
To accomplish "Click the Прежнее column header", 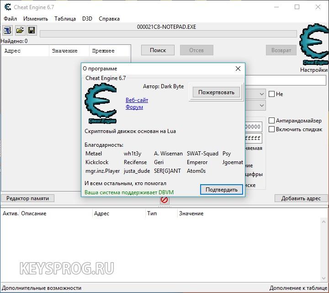I will point(110,51).
